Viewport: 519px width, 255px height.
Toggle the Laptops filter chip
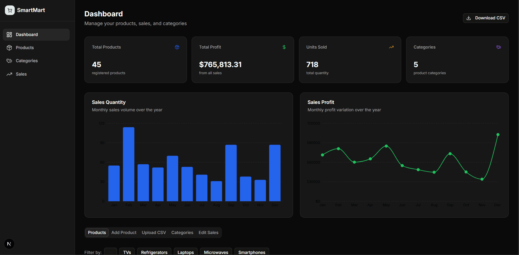click(x=186, y=252)
